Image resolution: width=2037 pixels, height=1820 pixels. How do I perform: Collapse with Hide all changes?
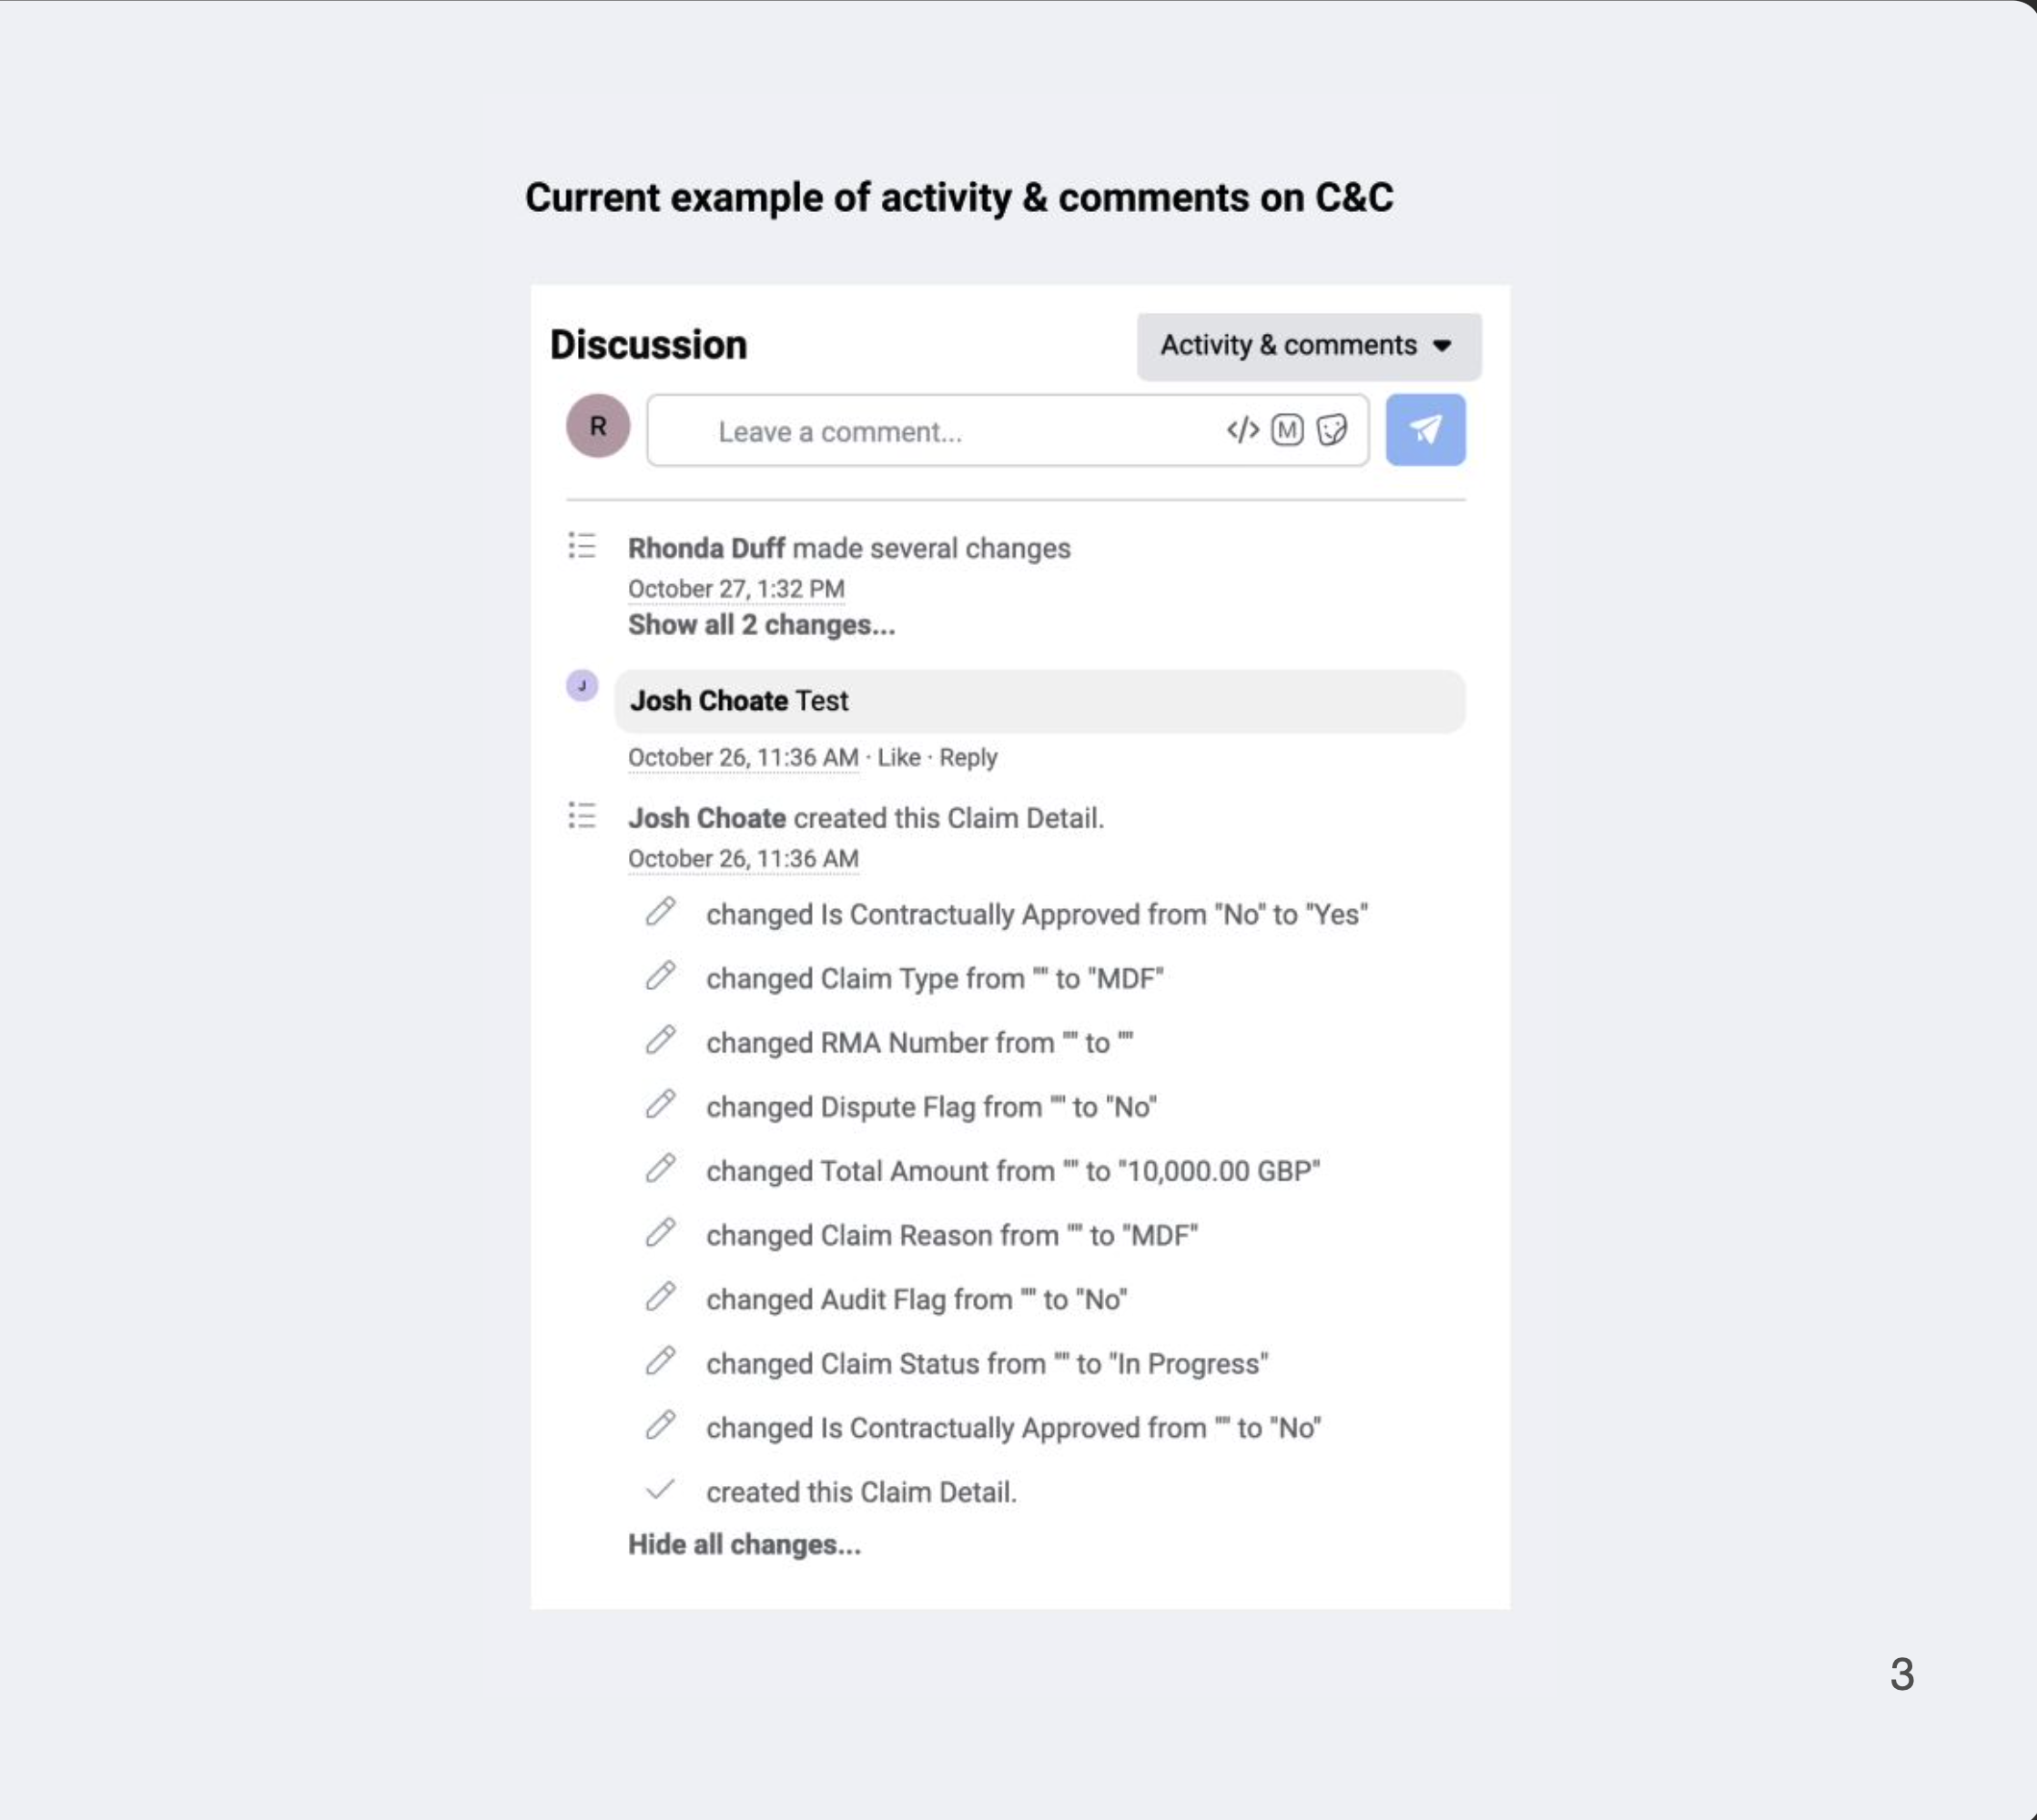[x=744, y=1545]
